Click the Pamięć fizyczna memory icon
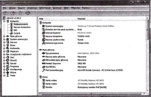 tap(43, 63)
